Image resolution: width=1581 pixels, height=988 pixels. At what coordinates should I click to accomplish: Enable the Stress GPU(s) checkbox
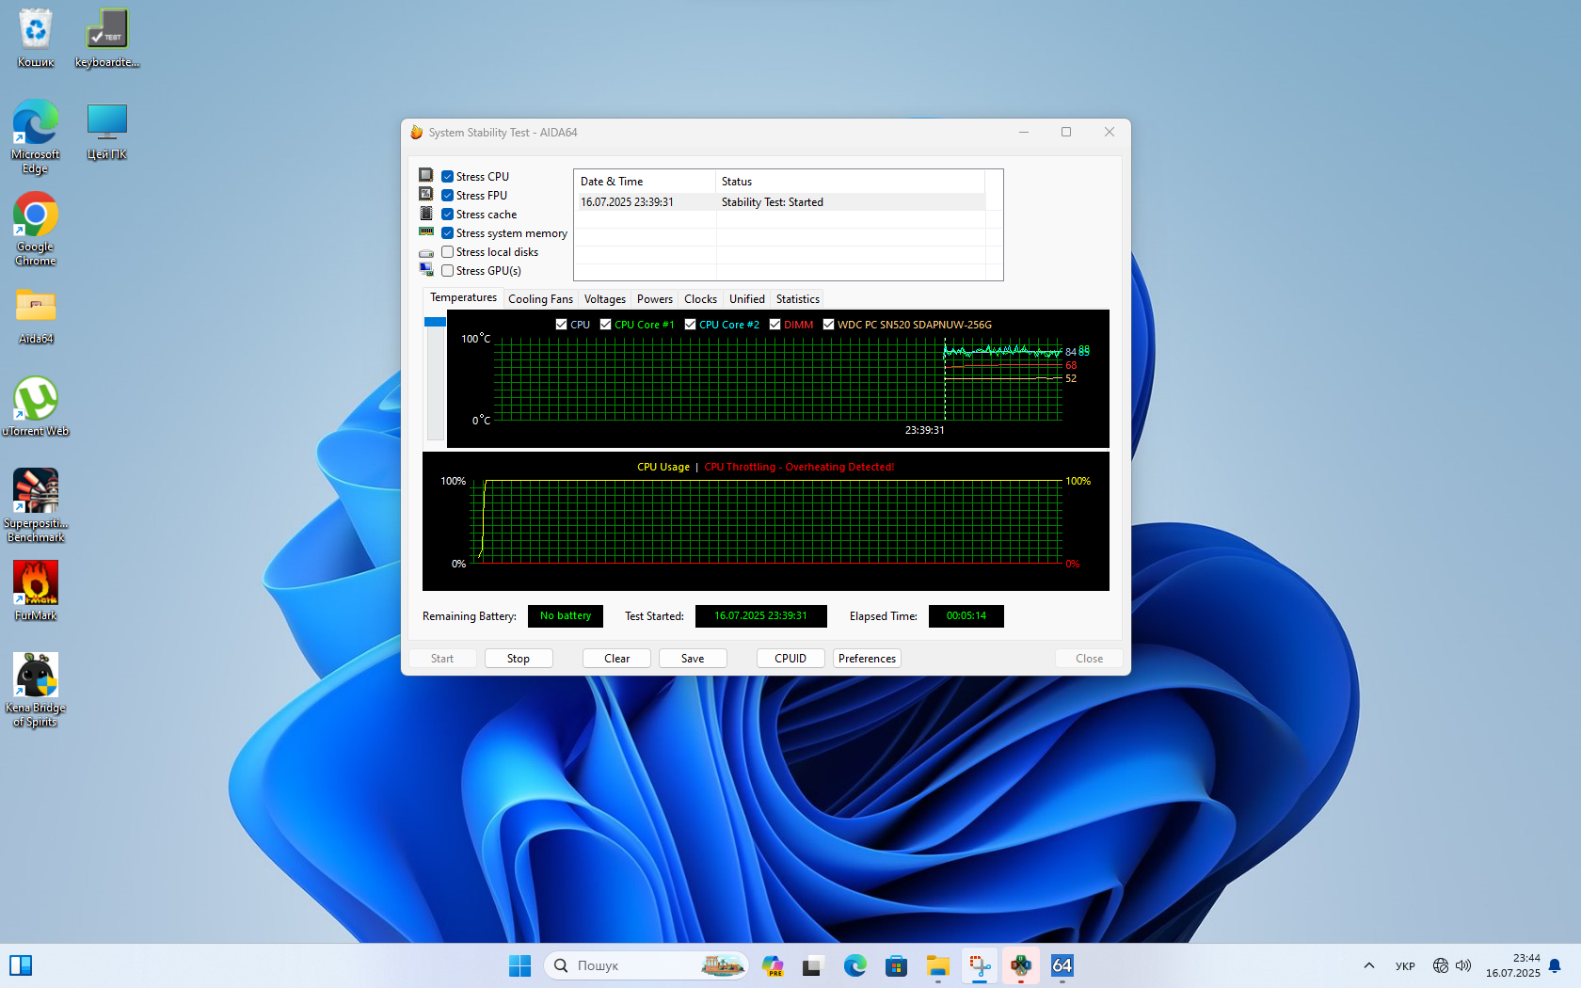tap(448, 271)
